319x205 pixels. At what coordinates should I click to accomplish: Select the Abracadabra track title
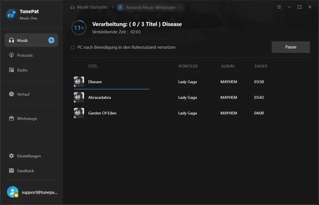click(x=99, y=97)
